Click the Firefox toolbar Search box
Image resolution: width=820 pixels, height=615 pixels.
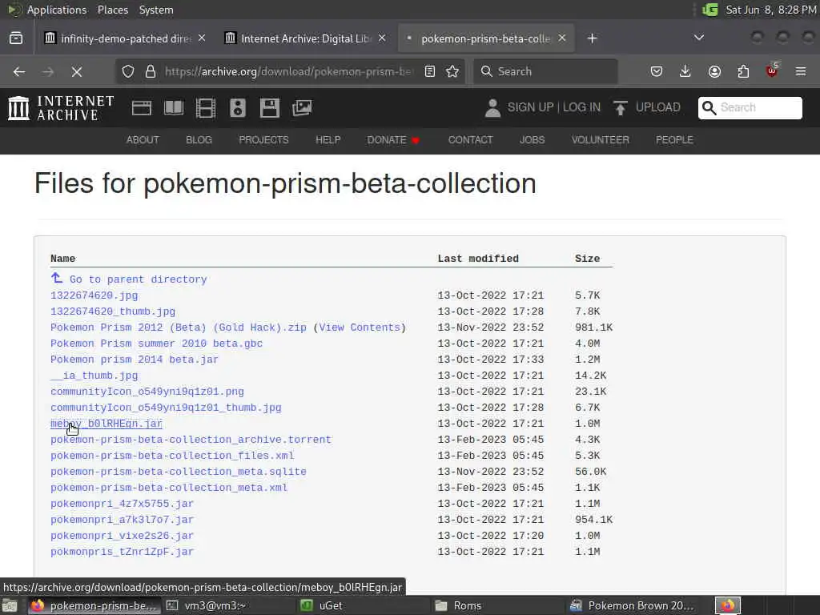point(545,71)
